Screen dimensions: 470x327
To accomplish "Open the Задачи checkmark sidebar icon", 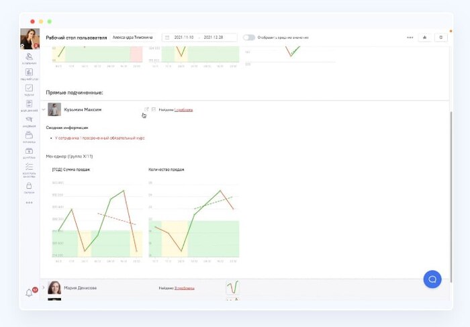I will pos(29,89).
